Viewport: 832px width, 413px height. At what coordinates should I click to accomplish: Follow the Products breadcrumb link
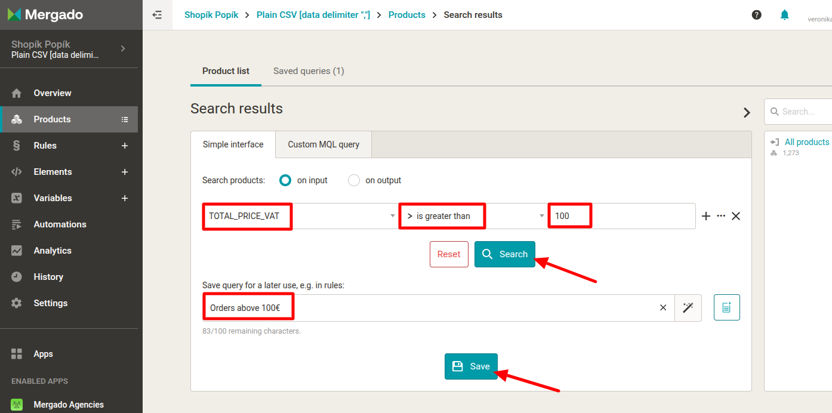[x=407, y=15]
